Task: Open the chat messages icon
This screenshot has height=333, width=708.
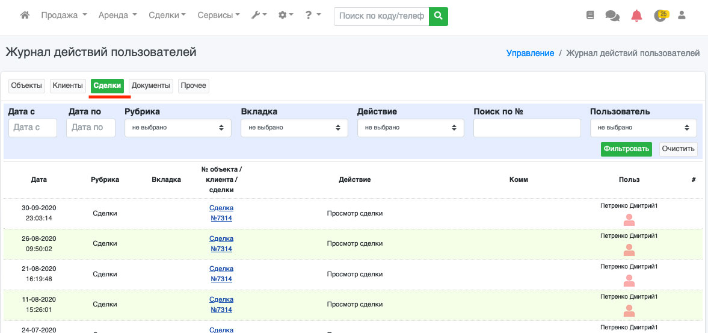Action: [x=612, y=16]
